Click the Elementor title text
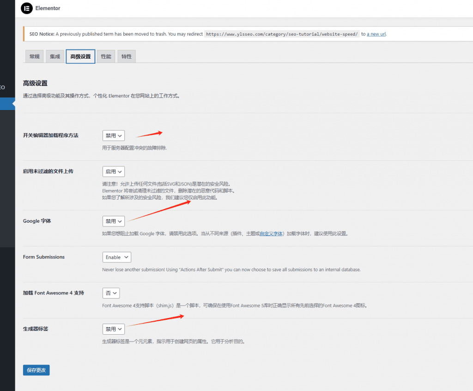Image resolution: width=473 pixels, height=391 pixels. tap(48, 8)
